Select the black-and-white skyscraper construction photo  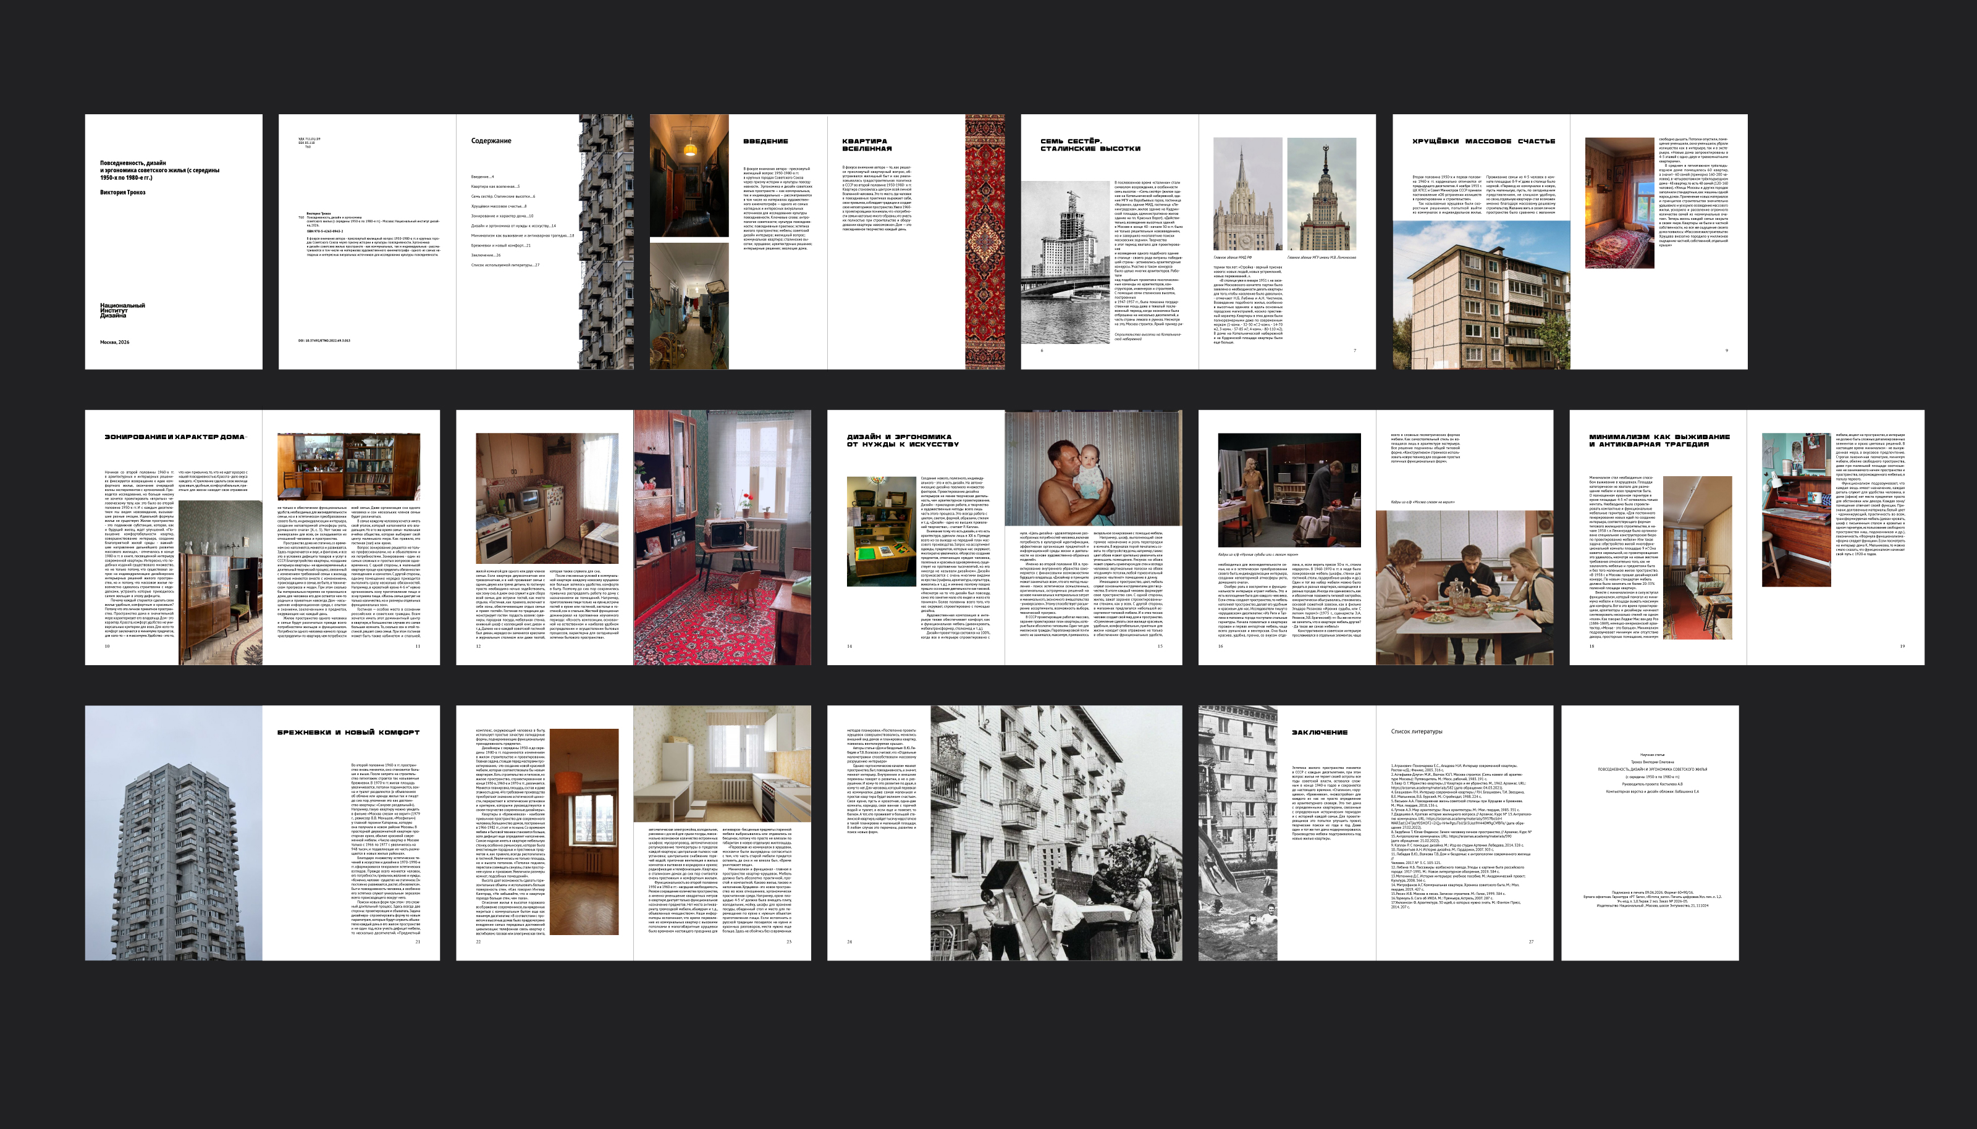click(x=1066, y=262)
